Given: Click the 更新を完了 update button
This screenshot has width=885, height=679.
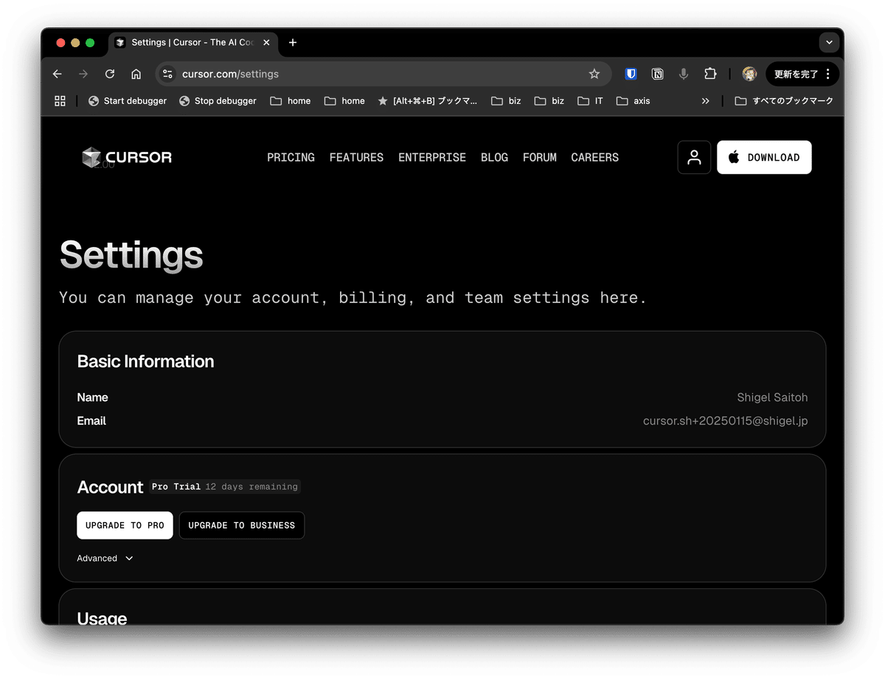Looking at the screenshot, I should click(x=796, y=74).
